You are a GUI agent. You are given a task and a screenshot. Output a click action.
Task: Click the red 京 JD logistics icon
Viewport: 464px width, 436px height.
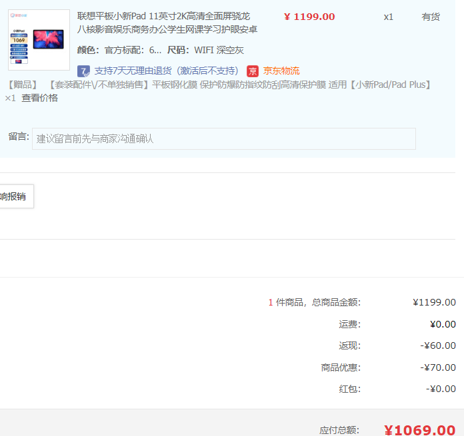[253, 71]
